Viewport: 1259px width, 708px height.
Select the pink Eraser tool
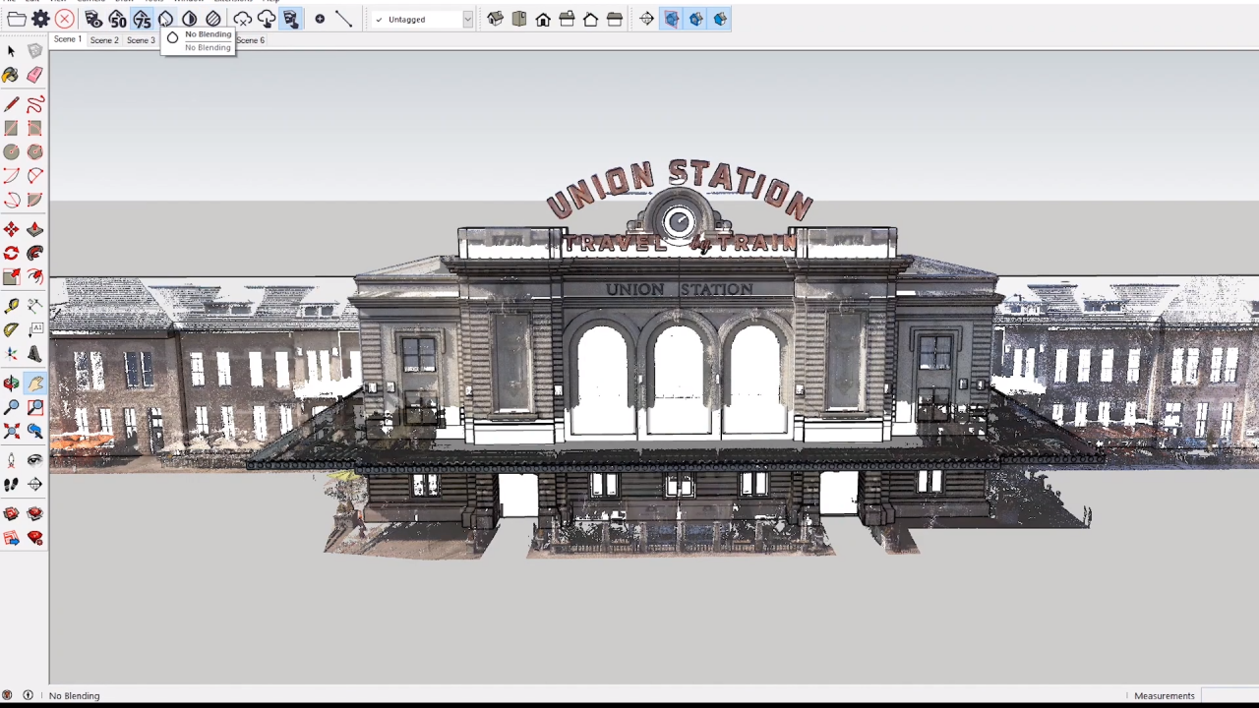(x=34, y=76)
